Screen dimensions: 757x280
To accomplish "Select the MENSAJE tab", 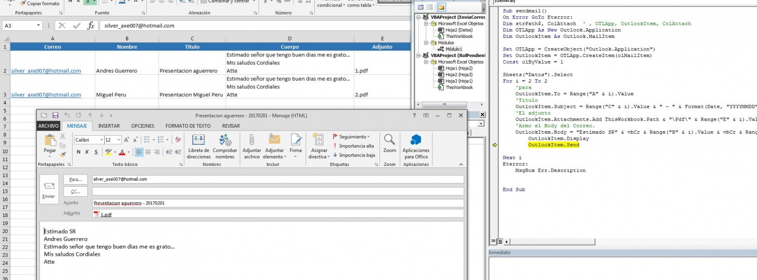I will click(x=77, y=126).
